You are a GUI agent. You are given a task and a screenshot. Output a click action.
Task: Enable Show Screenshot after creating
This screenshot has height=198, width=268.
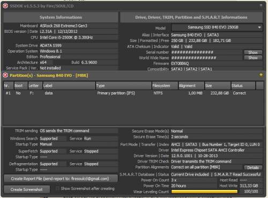[57, 188]
